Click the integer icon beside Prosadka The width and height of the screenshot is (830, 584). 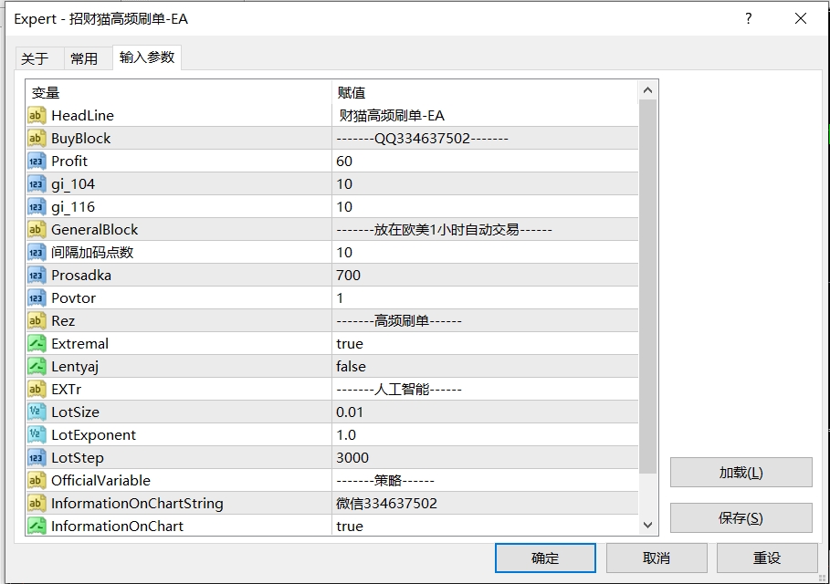pos(37,276)
